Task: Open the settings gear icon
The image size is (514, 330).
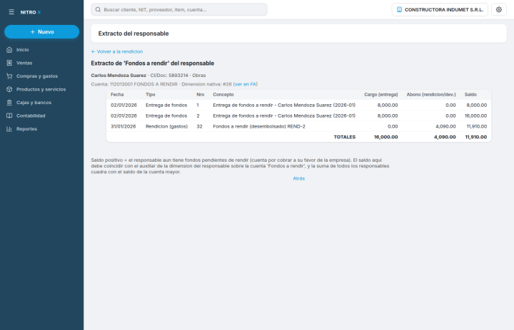Action: click(x=498, y=9)
